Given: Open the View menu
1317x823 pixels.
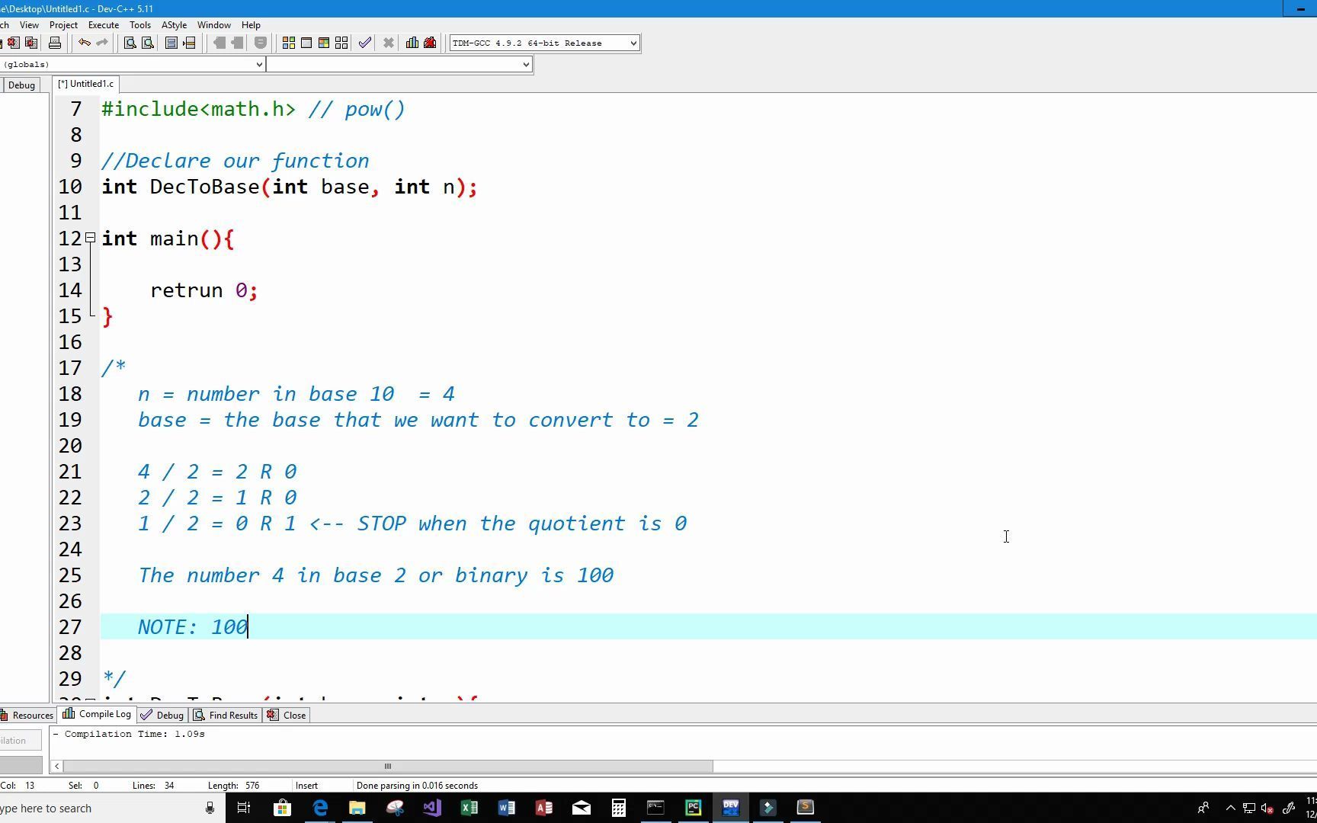Looking at the screenshot, I should click(x=29, y=25).
